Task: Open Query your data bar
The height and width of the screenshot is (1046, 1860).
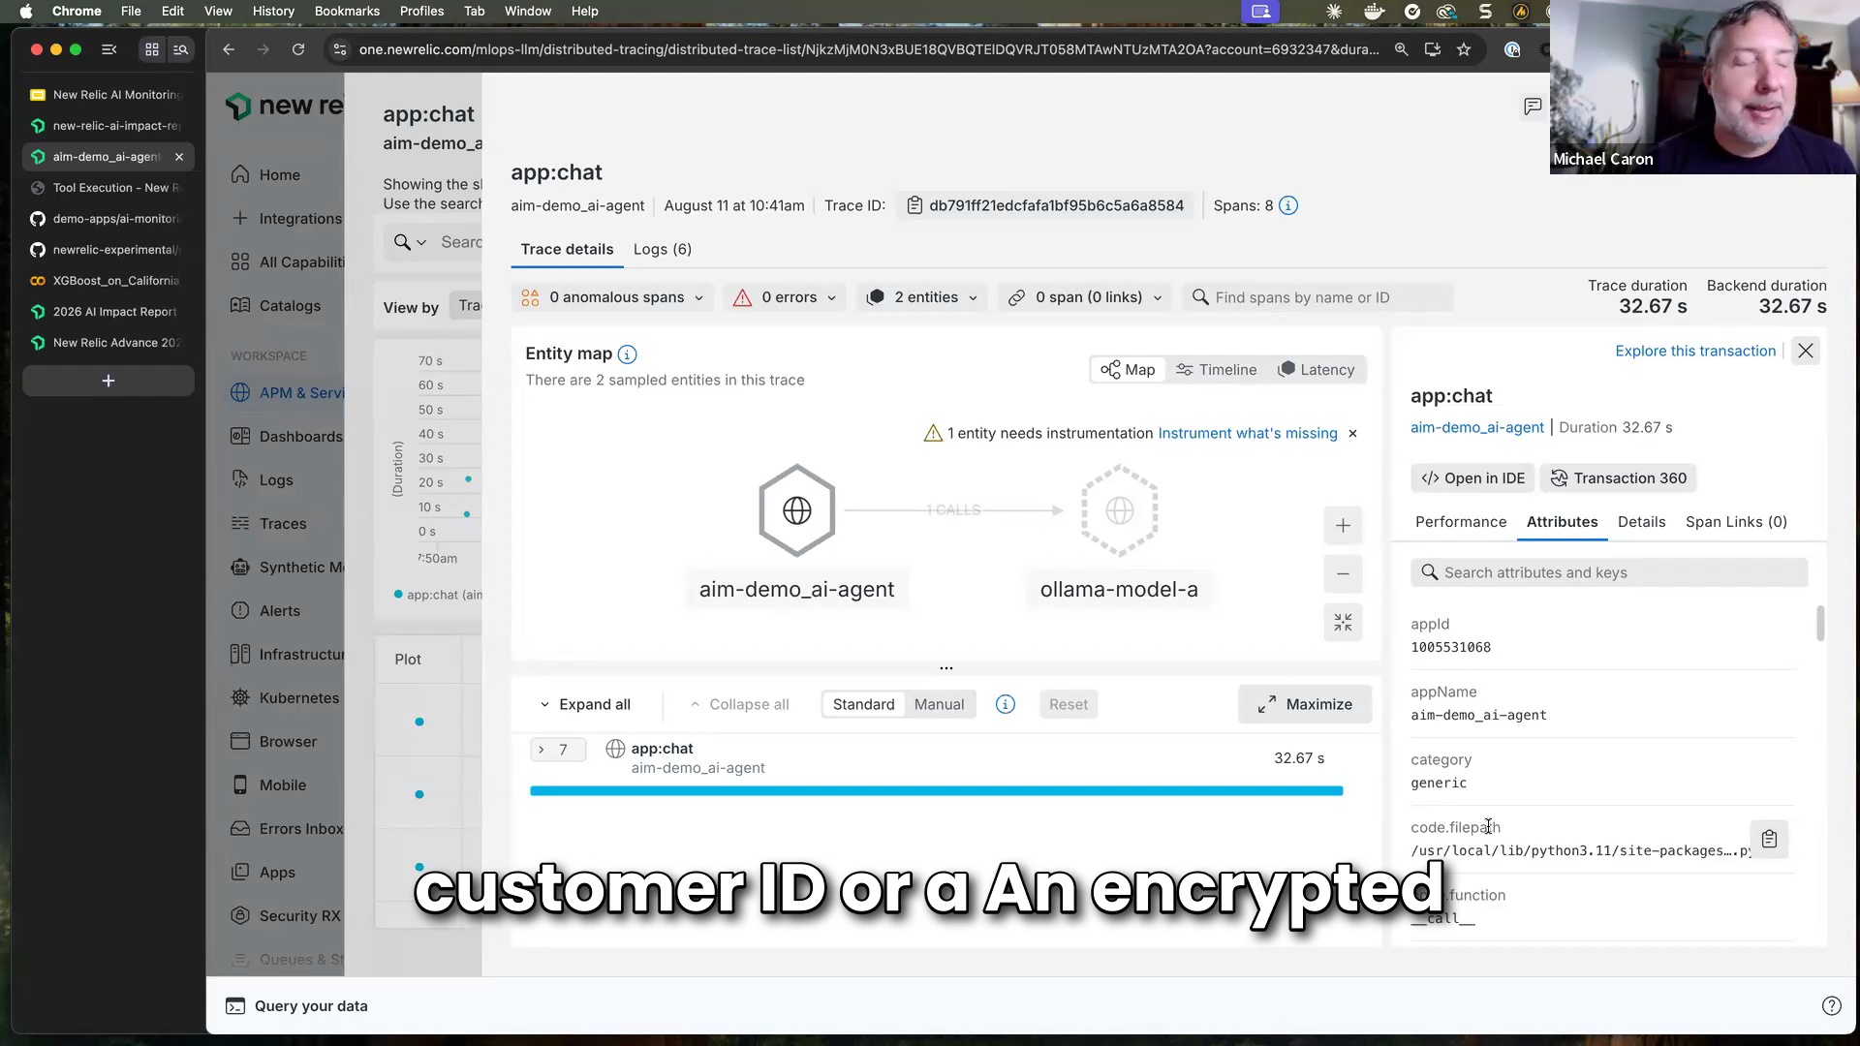Action: [x=296, y=1006]
